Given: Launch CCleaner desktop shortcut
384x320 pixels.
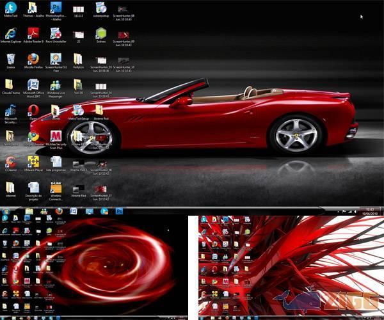Looking at the screenshot, I should pyautogui.click(x=10, y=162).
